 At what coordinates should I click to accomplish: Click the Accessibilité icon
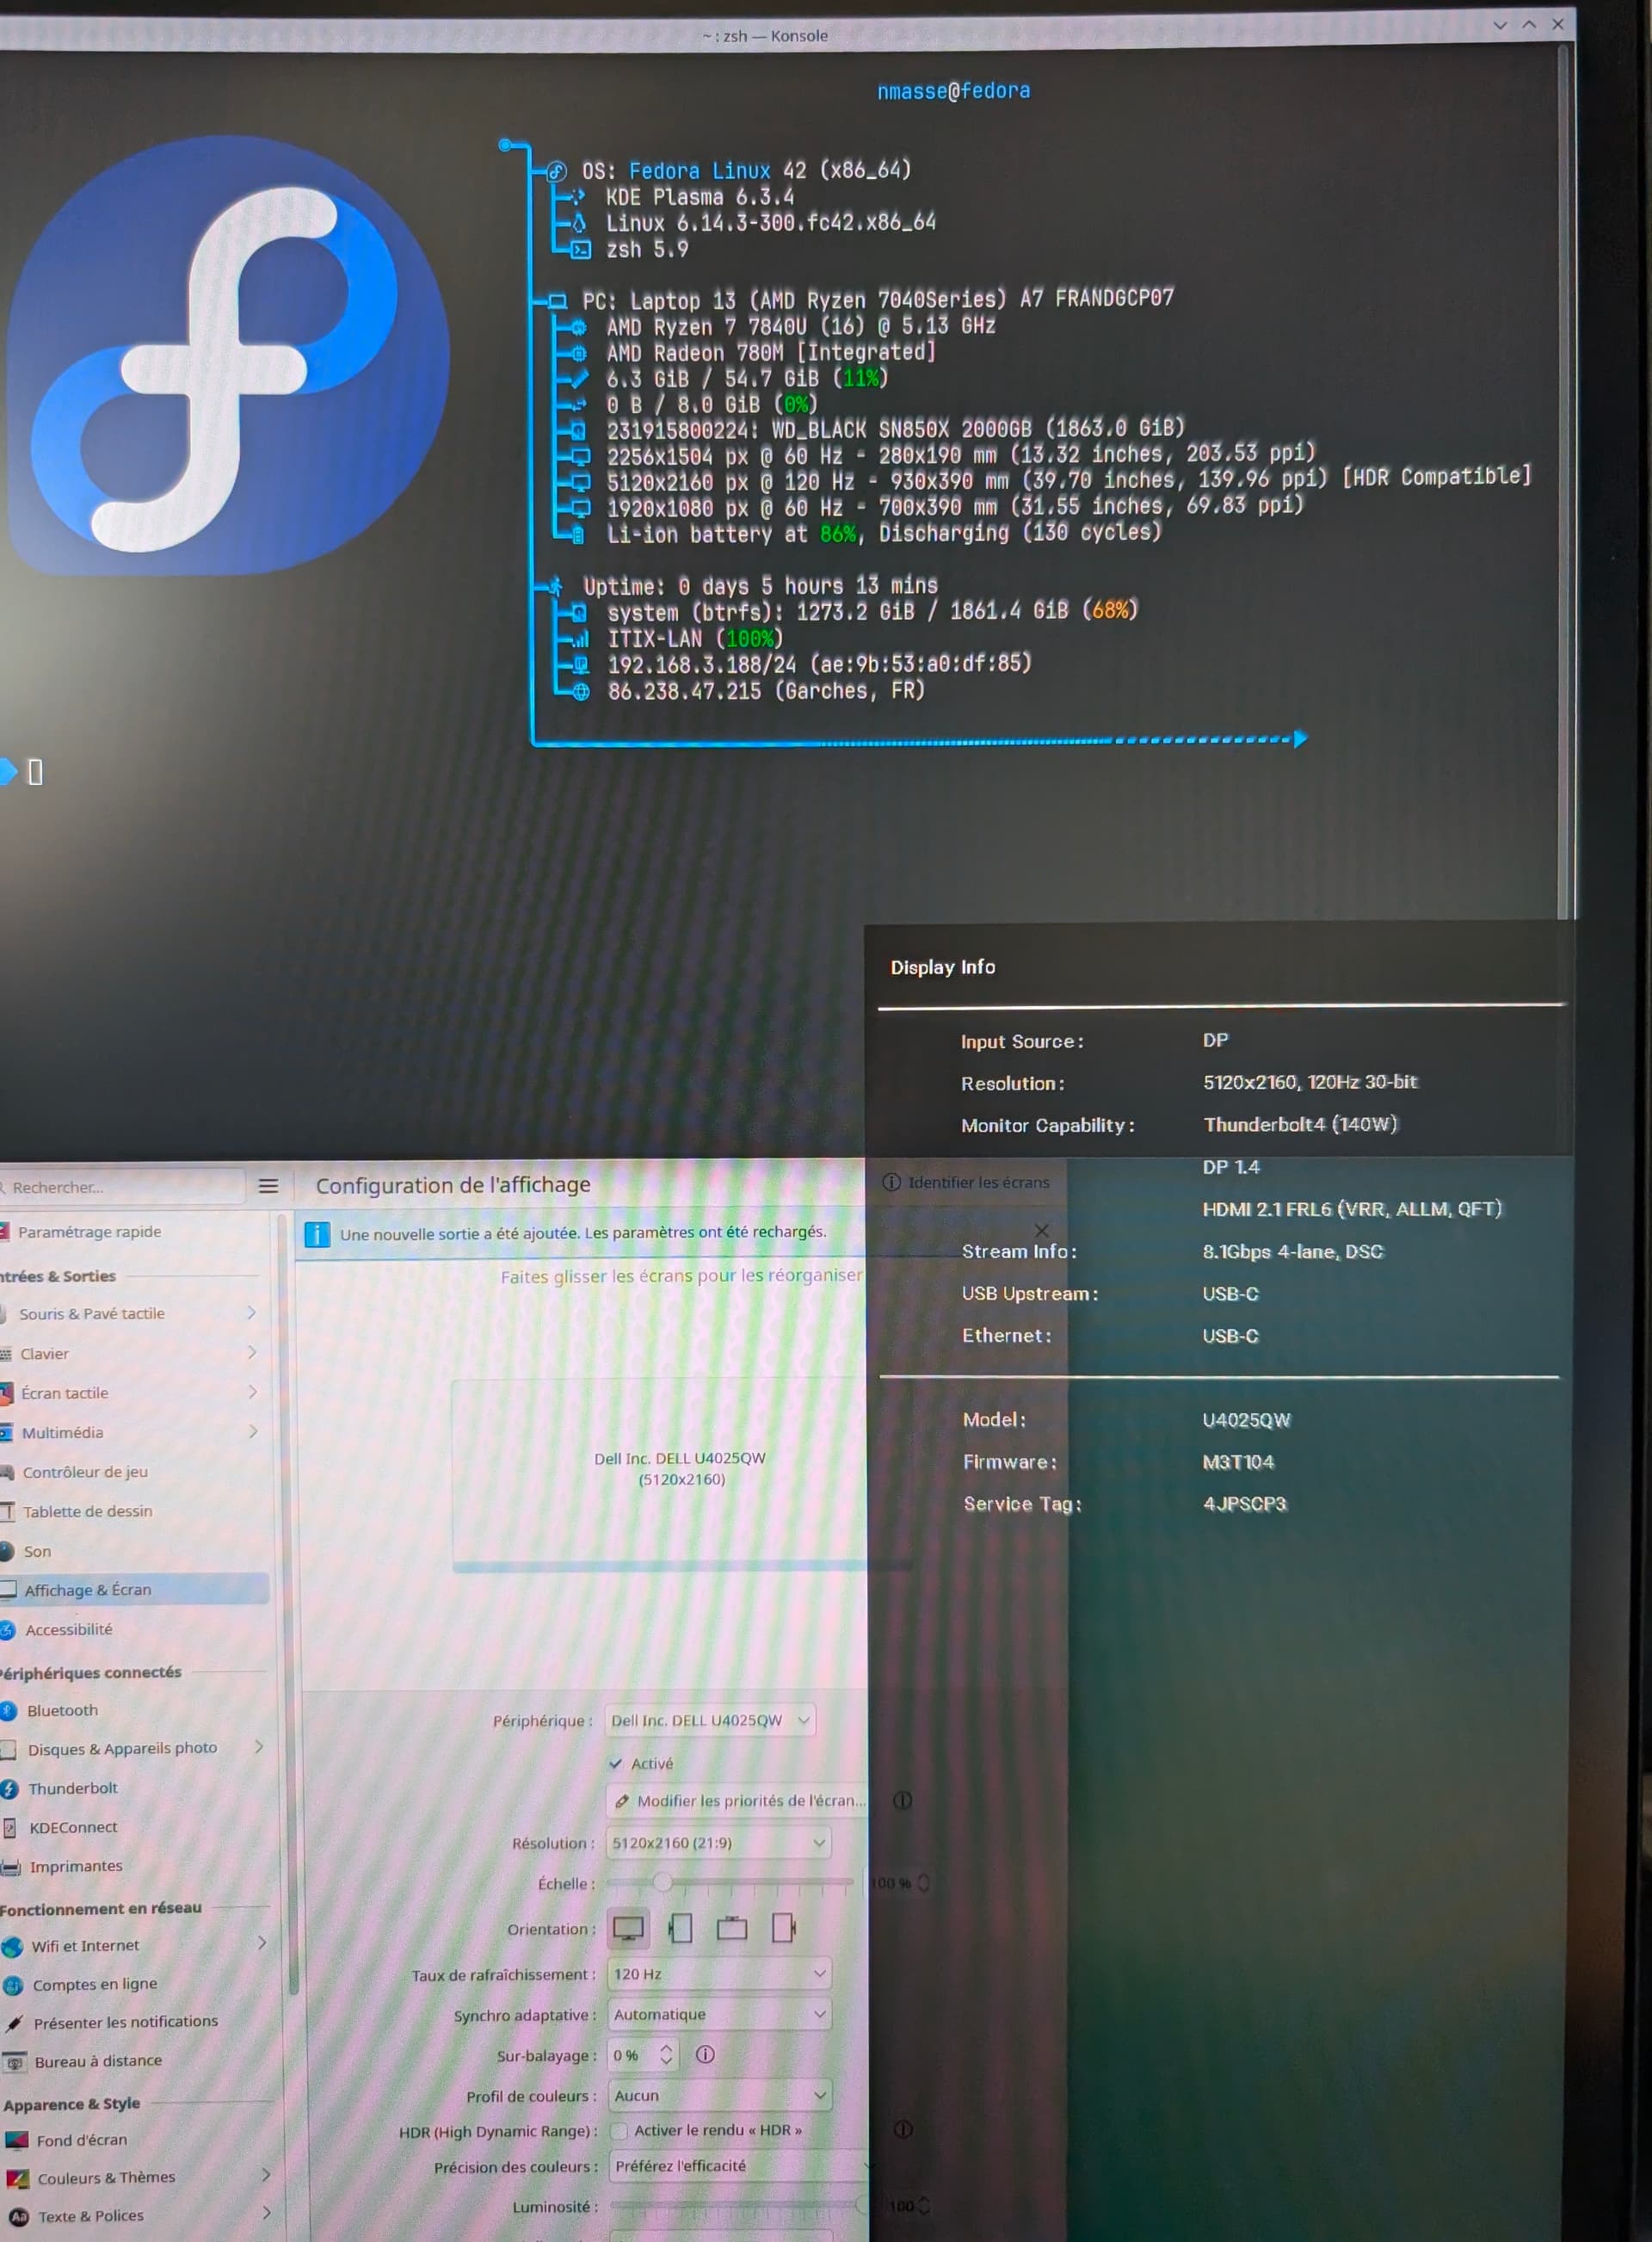pyautogui.click(x=8, y=1630)
